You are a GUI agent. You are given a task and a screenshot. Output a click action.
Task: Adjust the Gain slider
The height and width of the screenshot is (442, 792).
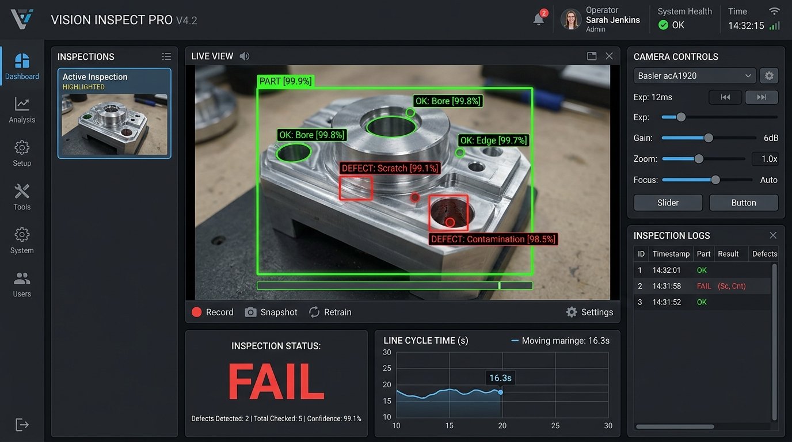click(x=709, y=138)
